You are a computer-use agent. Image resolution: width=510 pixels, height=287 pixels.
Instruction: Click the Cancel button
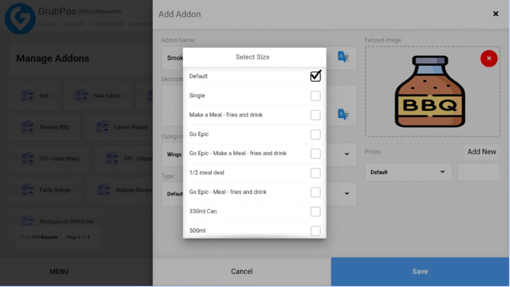(242, 272)
